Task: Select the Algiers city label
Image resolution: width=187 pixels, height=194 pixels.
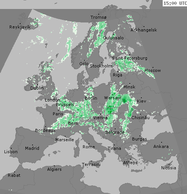Action: (x=54, y=169)
